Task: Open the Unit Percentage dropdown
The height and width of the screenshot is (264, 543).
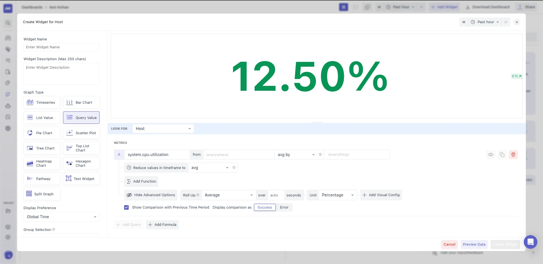Action: pos(338,195)
